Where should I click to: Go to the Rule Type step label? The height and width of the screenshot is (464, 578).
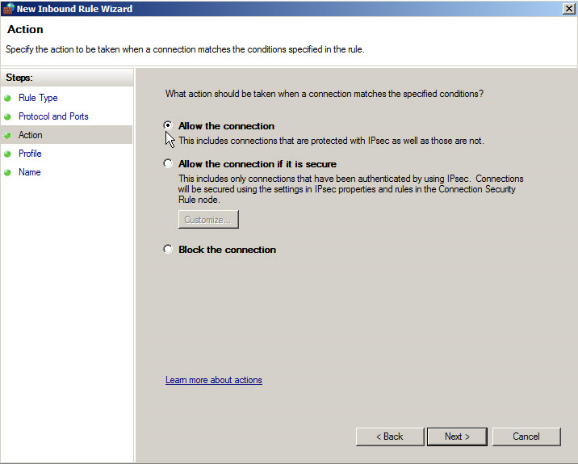(x=38, y=98)
